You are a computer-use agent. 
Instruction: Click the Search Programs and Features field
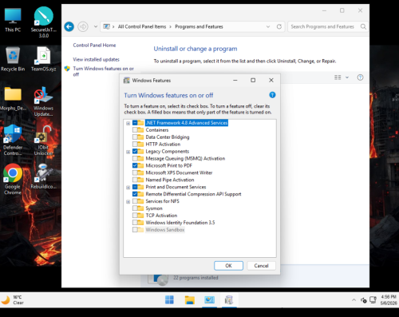pyautogui.click(x=328, y=26)
